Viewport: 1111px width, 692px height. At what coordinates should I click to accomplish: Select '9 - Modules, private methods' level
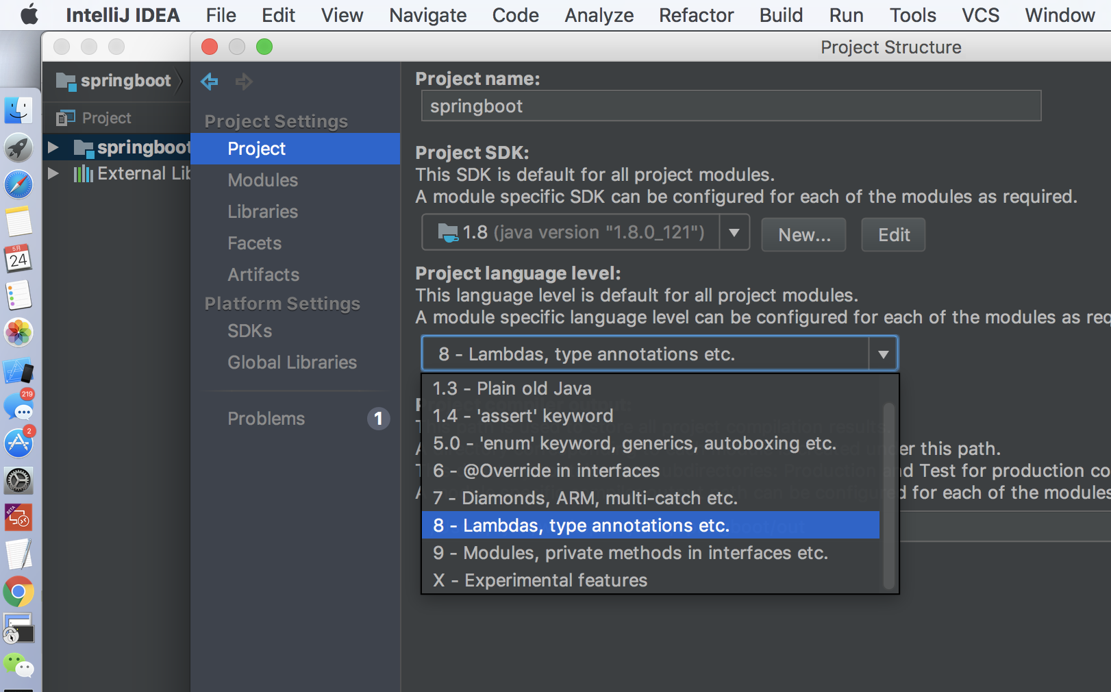651,553
